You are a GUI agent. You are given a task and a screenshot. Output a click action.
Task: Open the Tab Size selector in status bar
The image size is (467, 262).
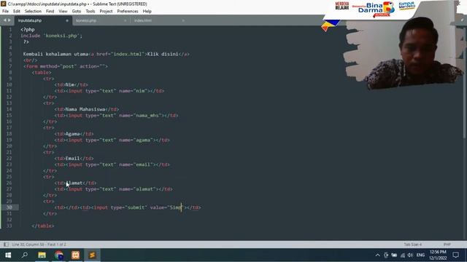click(x=413, y=245)
